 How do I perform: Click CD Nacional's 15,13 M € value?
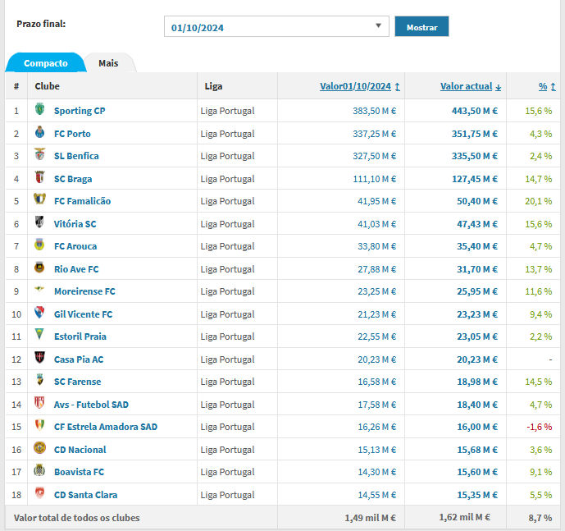376,450
